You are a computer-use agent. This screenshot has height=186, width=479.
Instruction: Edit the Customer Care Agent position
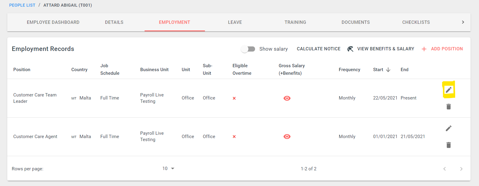449,128
